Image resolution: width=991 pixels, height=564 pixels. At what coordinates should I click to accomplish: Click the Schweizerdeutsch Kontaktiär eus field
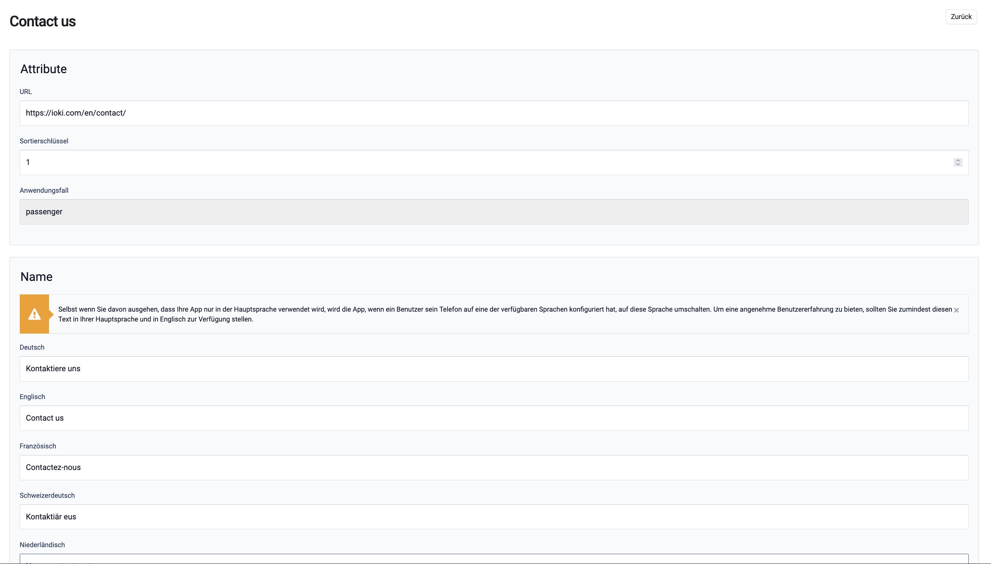coord(494,517)
